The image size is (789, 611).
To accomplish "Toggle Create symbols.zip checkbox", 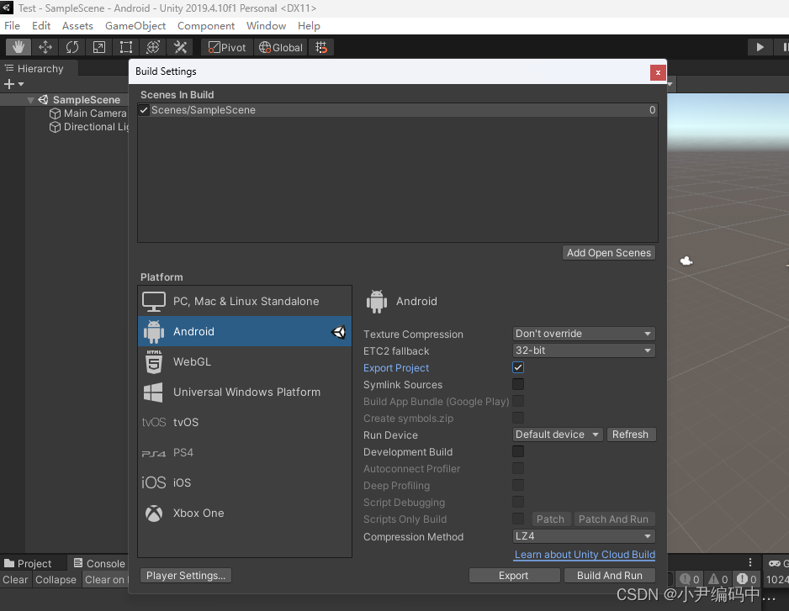I will [x=518, y=418].
